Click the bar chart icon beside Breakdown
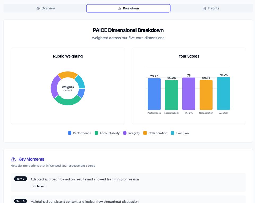 (x=120, y=8)
